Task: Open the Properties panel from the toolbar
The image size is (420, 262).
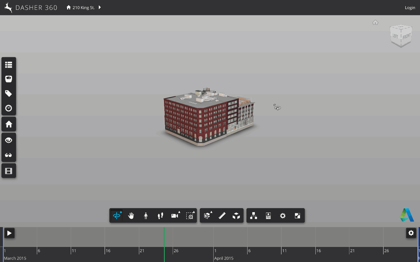Action: [x=268, y=215]
